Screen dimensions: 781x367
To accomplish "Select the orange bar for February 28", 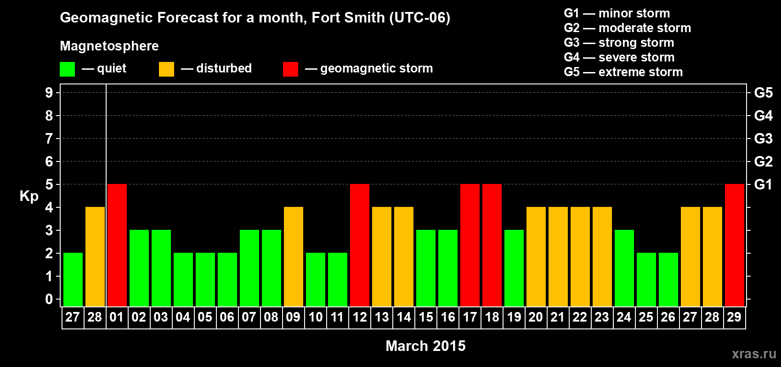I will coord(95,257).
